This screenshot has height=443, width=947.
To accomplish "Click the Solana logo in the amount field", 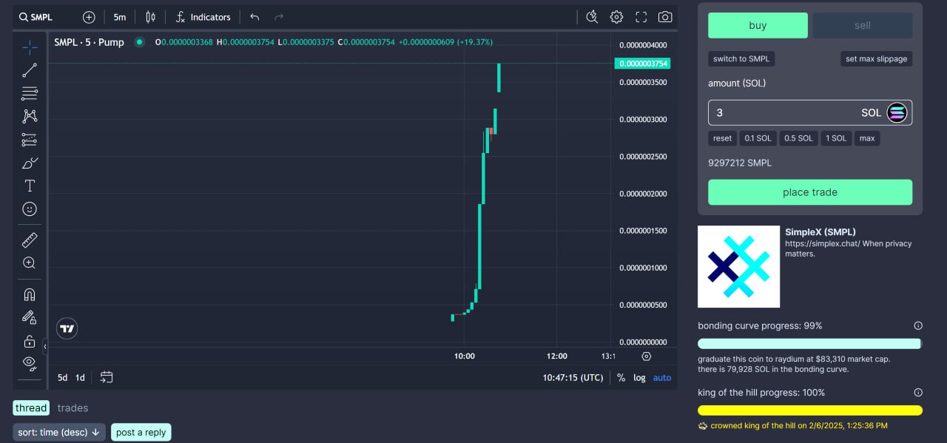I will (897, 112).
